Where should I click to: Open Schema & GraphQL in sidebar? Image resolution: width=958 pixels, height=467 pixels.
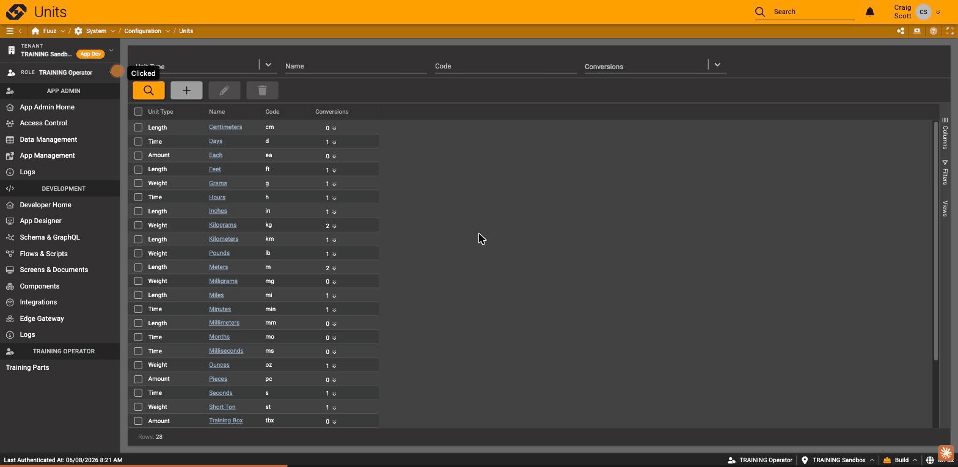pos(49,237)
